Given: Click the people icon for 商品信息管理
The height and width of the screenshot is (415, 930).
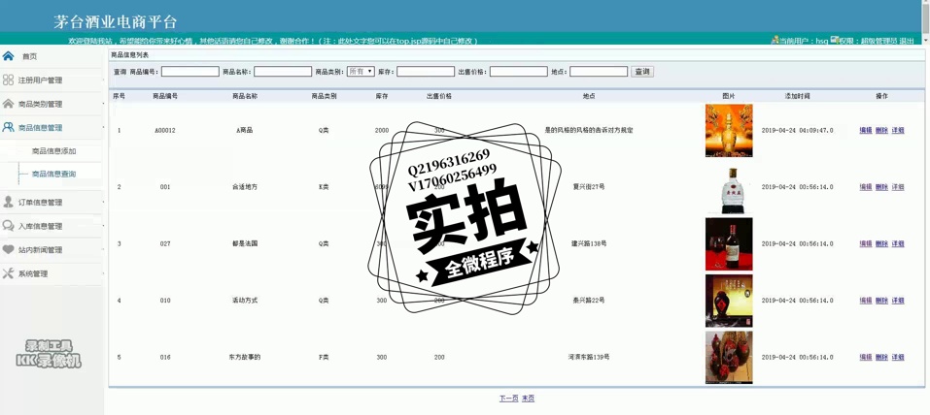Looking at the screenshot, I should [x=9, y=127].
